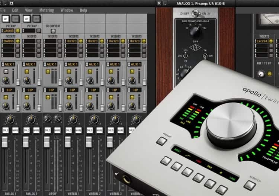The height and width of the screenshot is (196, 279).
Task: Click the Virtual 1 channel volume fader
Action: pyautogui.click(x=68, y=142)
